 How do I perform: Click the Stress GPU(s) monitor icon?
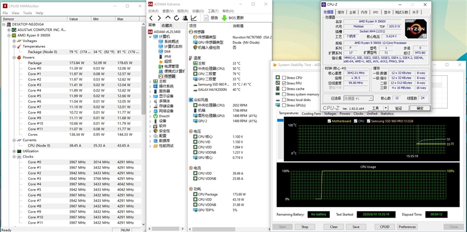[278, 105]
